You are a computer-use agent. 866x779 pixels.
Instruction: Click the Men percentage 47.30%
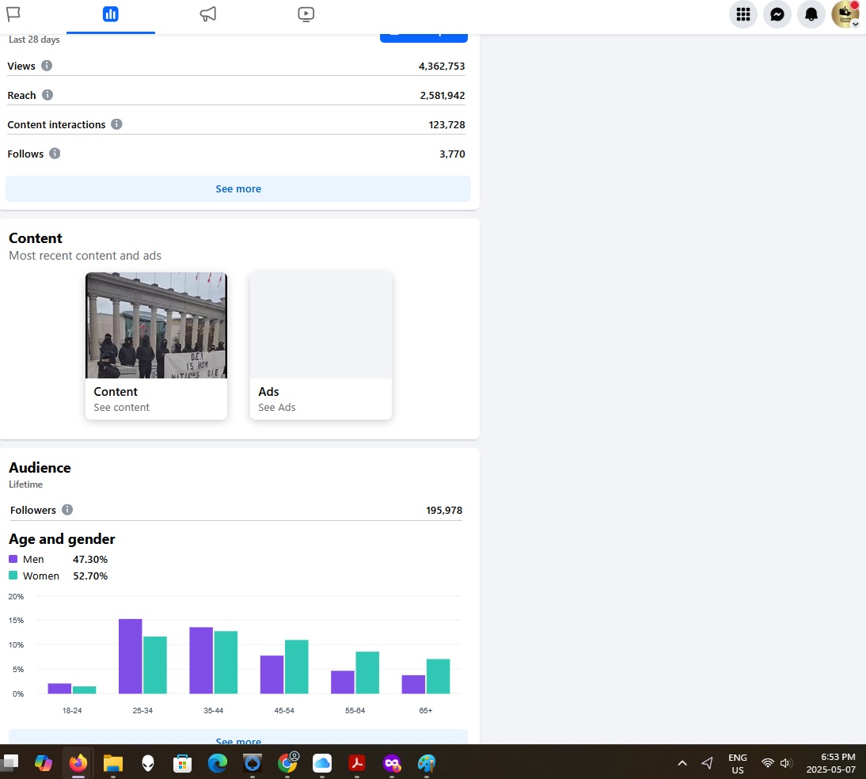tap(90, 559)
